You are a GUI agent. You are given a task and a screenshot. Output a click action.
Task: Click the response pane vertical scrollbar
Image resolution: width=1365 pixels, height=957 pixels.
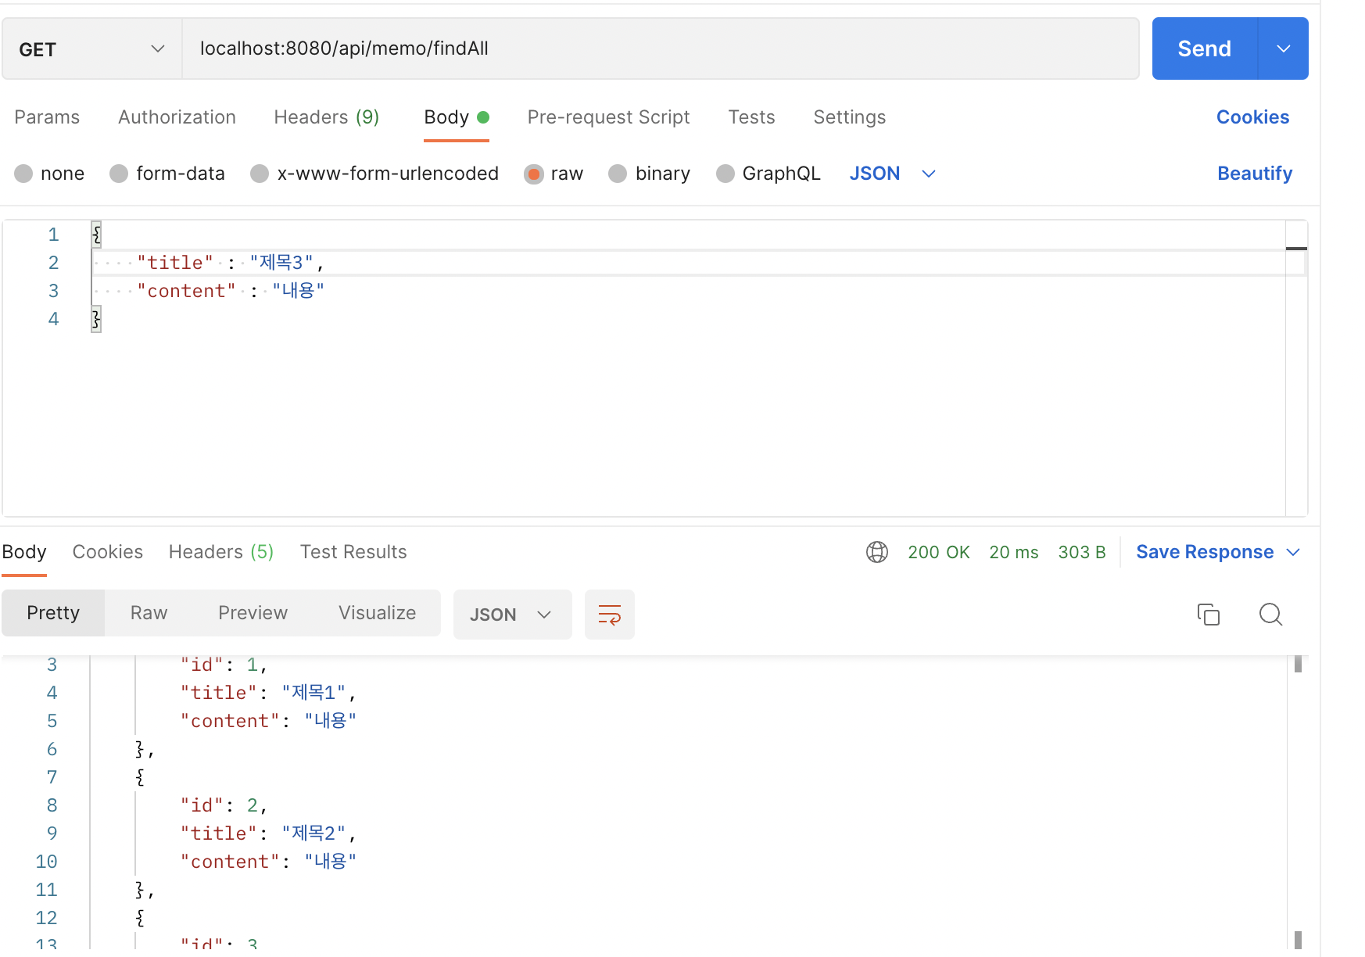pyautogui.click(x=1298, y=801)
